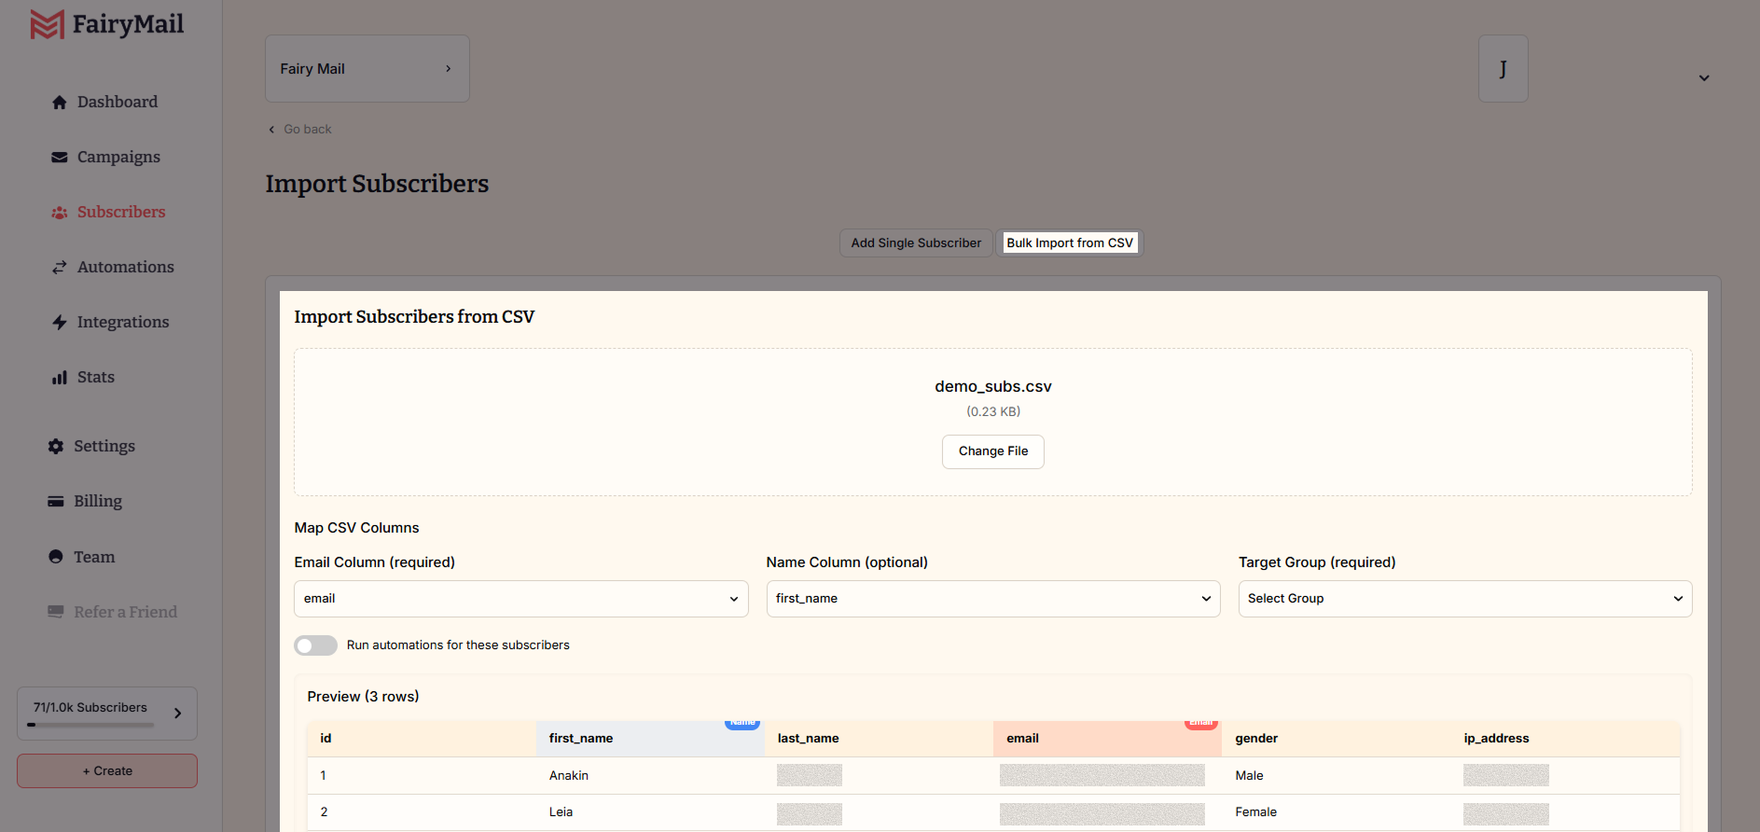Open the Target Group select dropdown

[x=1464, y=599]
